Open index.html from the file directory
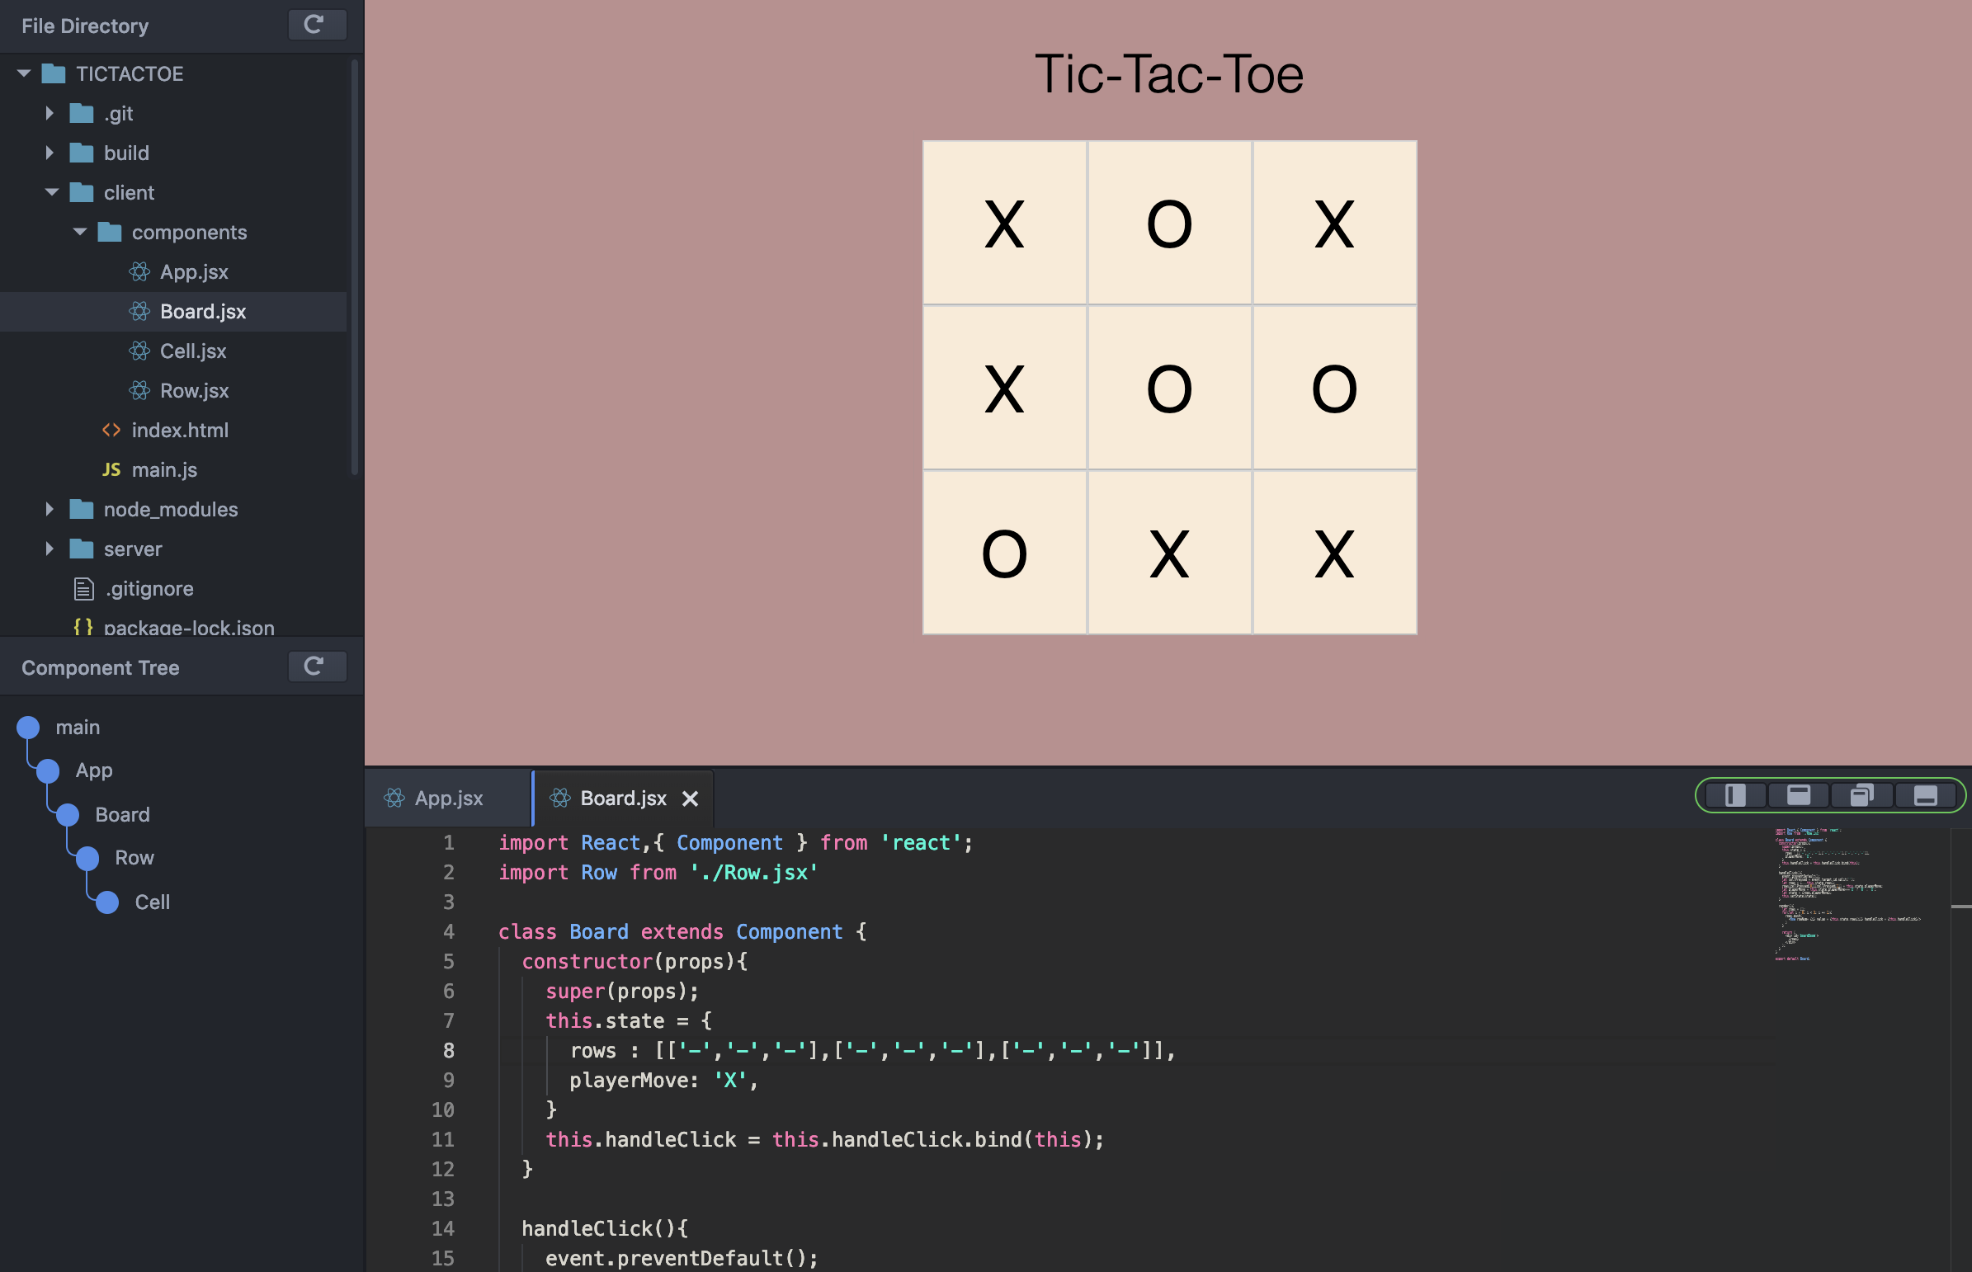 click(179, 431)
